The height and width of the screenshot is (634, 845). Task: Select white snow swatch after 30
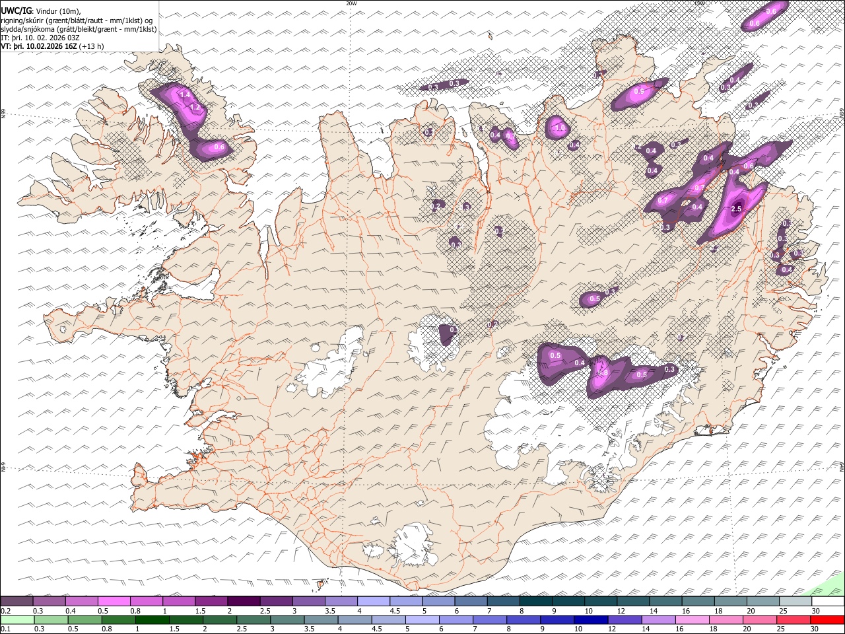click(828, 602)
